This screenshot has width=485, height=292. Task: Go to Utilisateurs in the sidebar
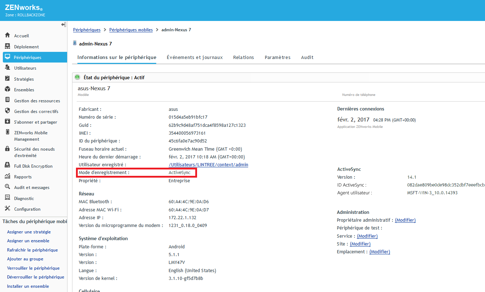coord(25,68)
